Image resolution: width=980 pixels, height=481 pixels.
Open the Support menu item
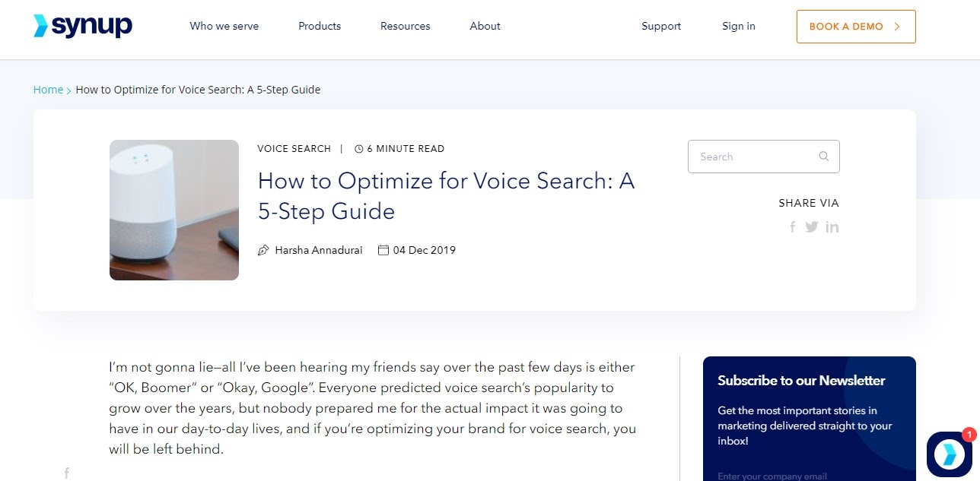[660, 26]
